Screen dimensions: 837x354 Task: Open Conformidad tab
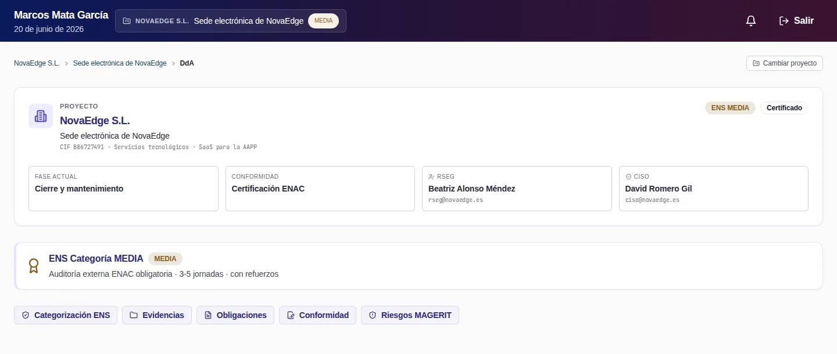[x=317, y=315]
